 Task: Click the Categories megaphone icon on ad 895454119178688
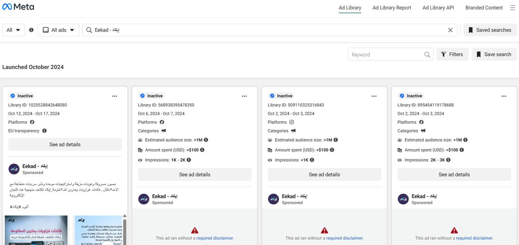[423, 131]
